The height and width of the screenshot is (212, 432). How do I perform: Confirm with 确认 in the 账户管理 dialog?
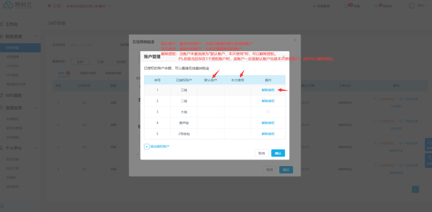[278, 153]
